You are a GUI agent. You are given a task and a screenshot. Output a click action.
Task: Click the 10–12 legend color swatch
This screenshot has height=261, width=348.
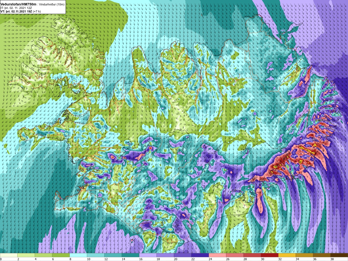96,255
